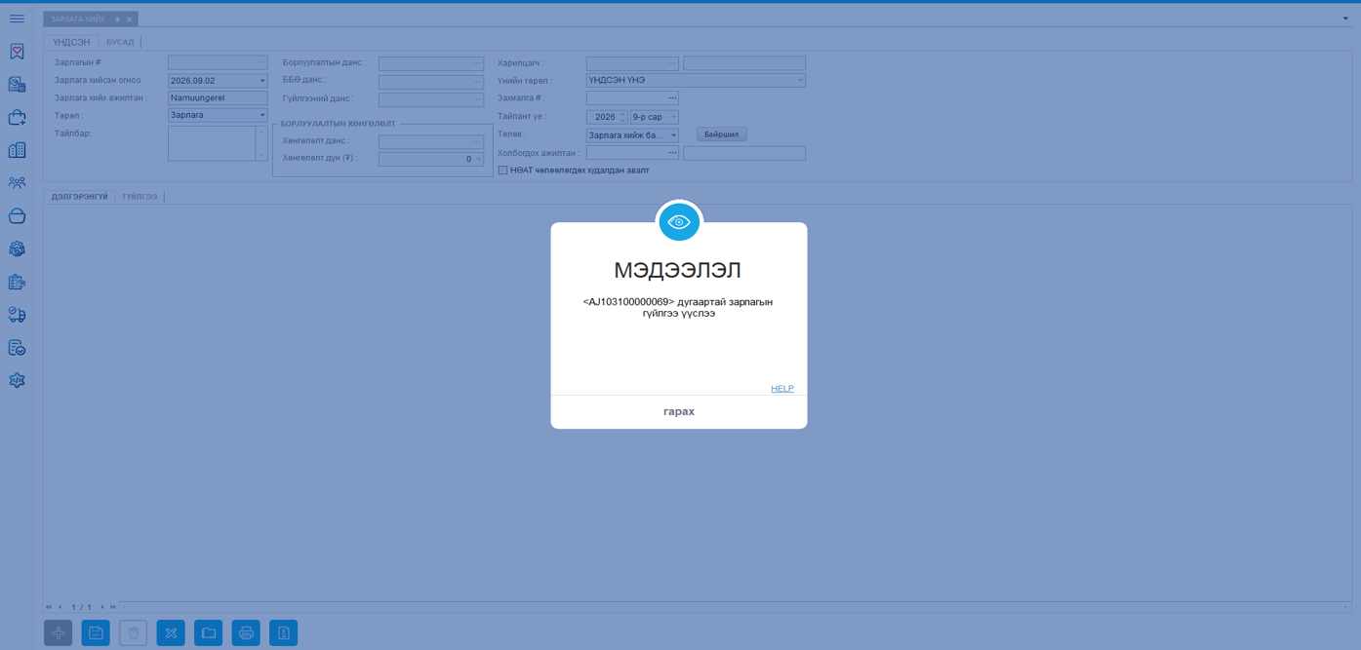The height and width of the screenshot is (650, 1361).
Task: Open the delivery truck sidebar icon
Action: [x=17, y=315]
